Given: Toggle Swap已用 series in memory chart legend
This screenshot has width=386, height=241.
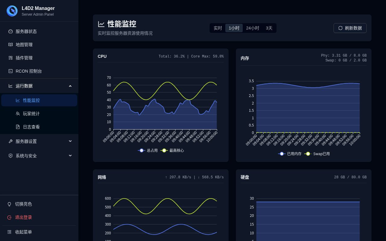Looking at the screenshot, I should click(317, 154).
